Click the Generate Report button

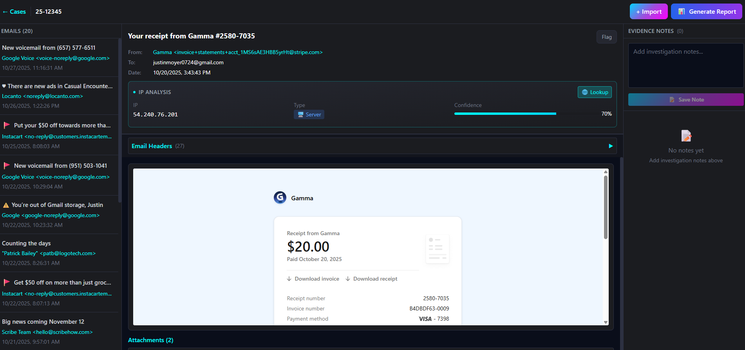706,12
